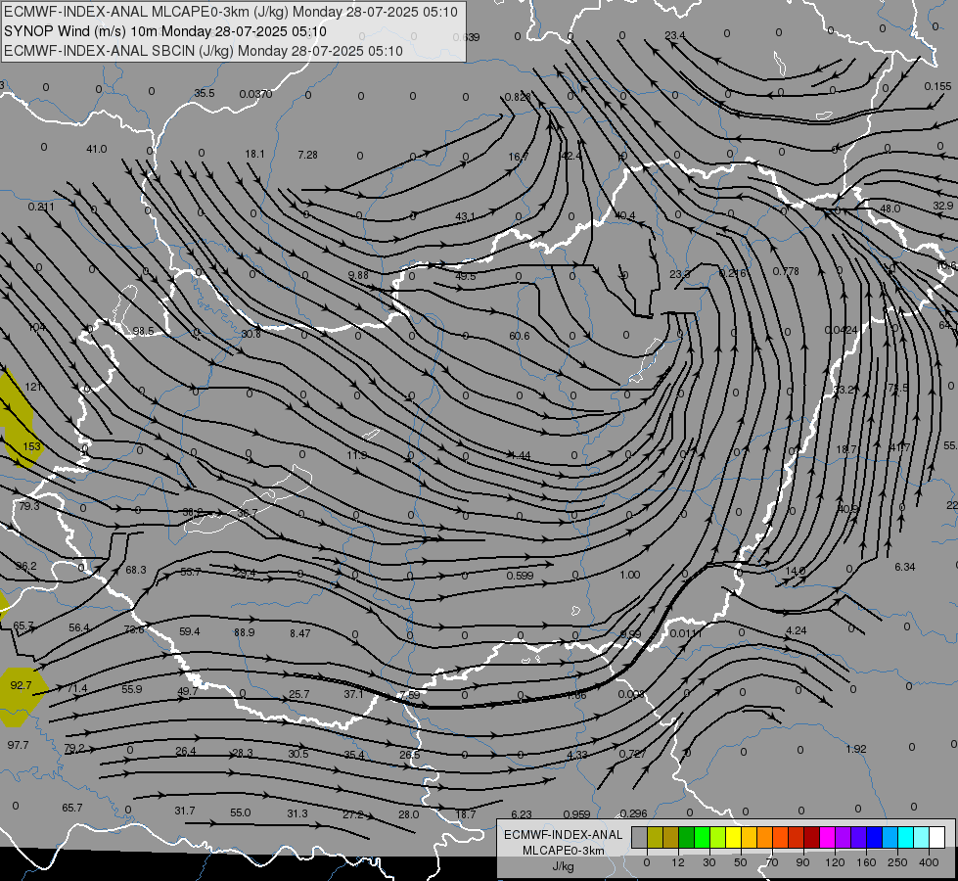
Task: Click the 55.0 map value
Action: point(240,812)
